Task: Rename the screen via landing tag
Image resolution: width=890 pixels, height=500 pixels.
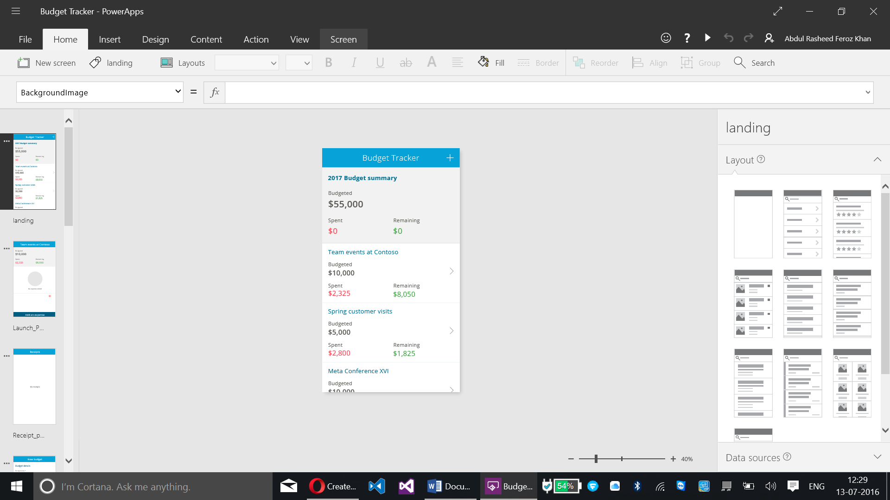Action: tap(111, 62)
